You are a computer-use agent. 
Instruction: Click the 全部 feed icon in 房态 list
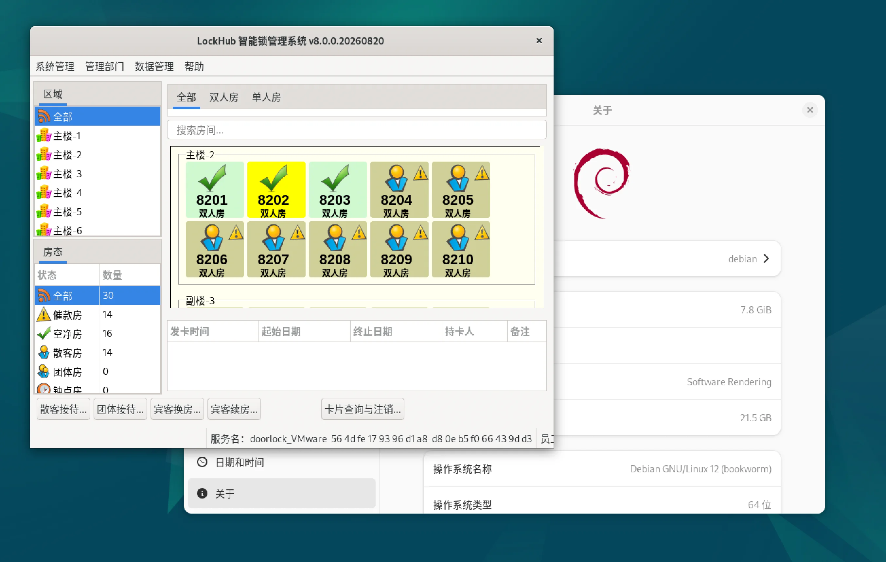pos(44,295)
